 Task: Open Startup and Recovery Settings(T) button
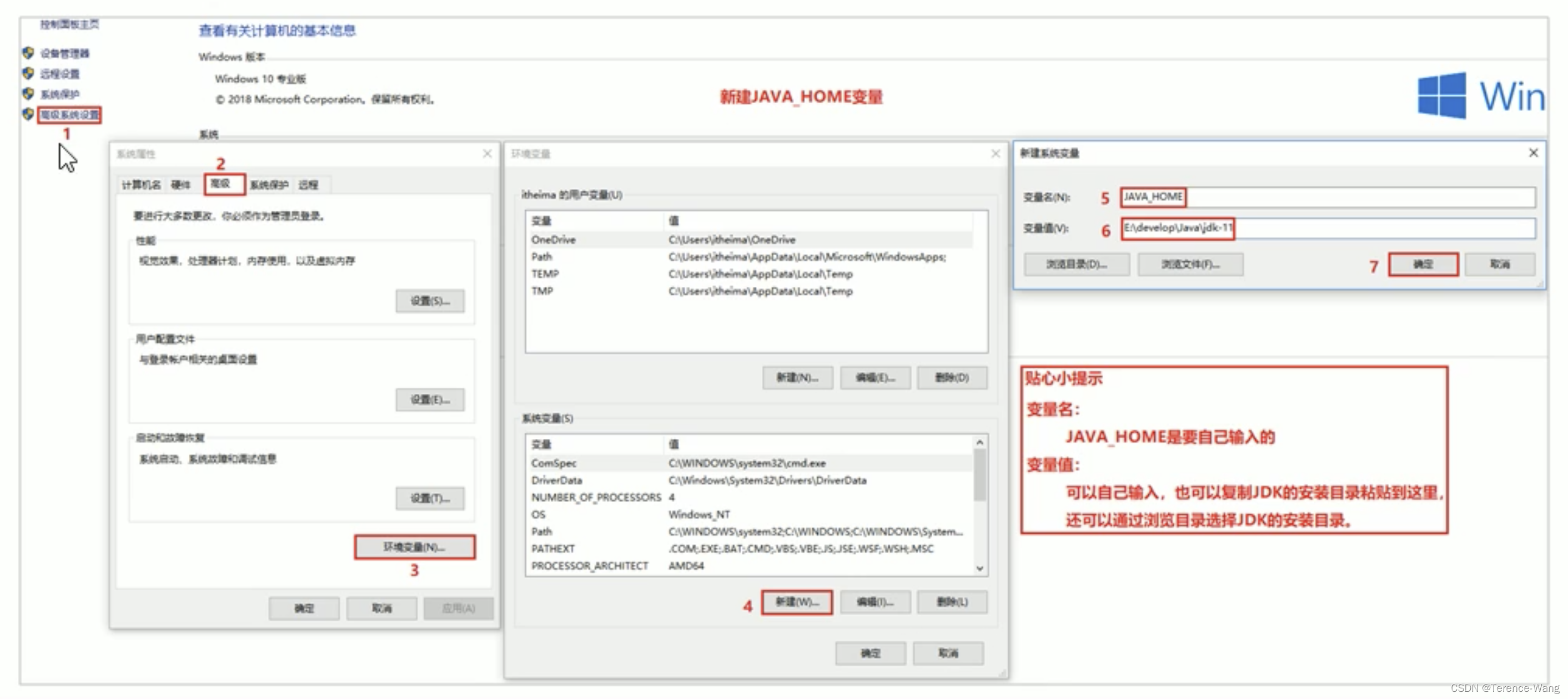click(430, 498)
